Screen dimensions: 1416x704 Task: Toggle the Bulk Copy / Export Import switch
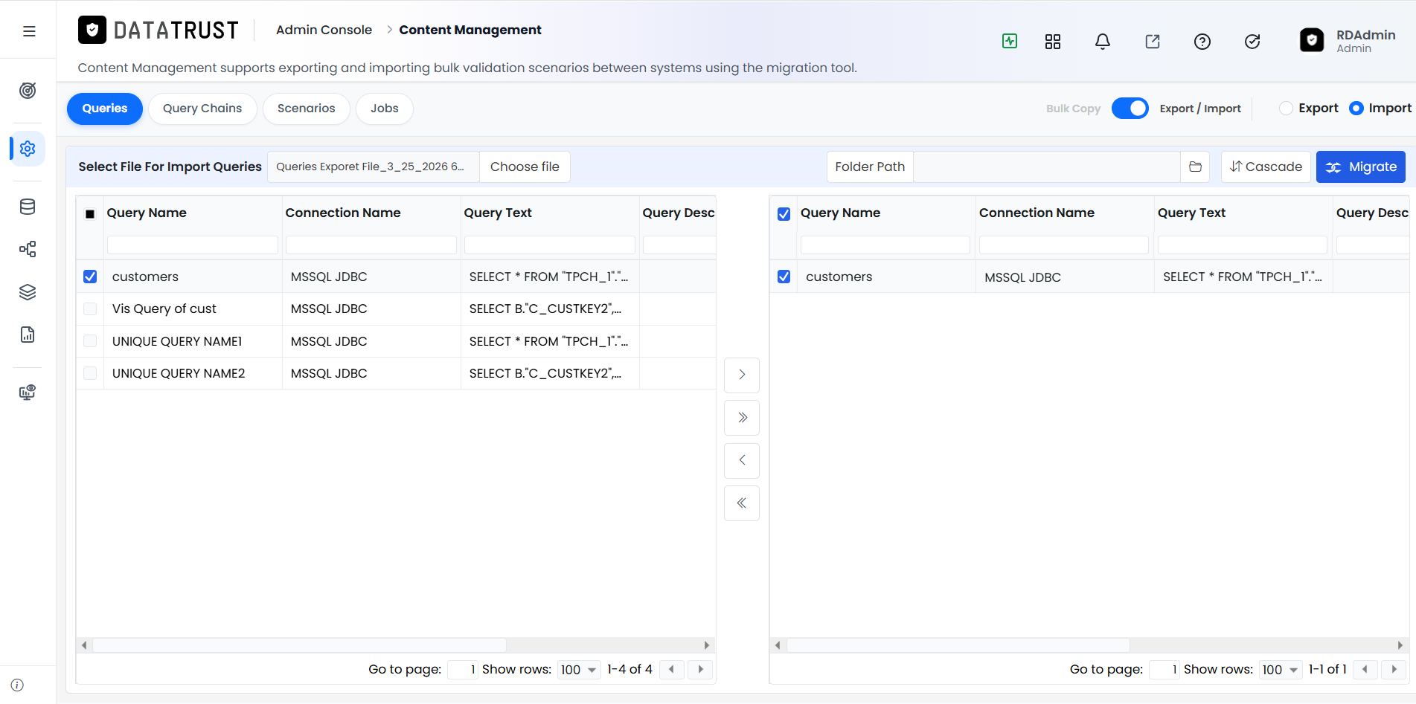[x=1130, y=109]
